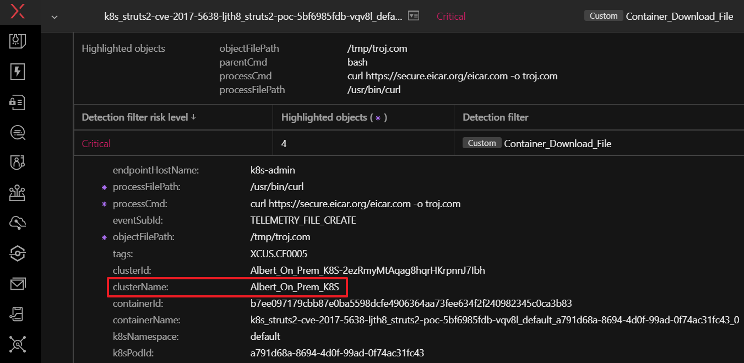Open the cloud sidebar icon
Screen dimensions: 744x363
18,223
